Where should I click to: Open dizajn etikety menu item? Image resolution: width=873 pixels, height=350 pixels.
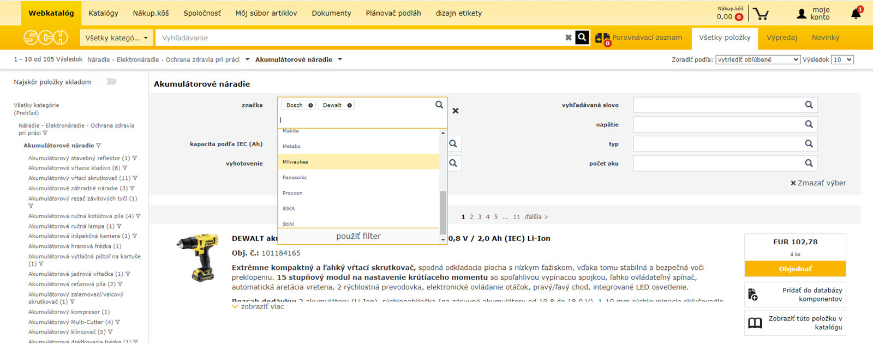pyautogui.click(x=459, y=13)
